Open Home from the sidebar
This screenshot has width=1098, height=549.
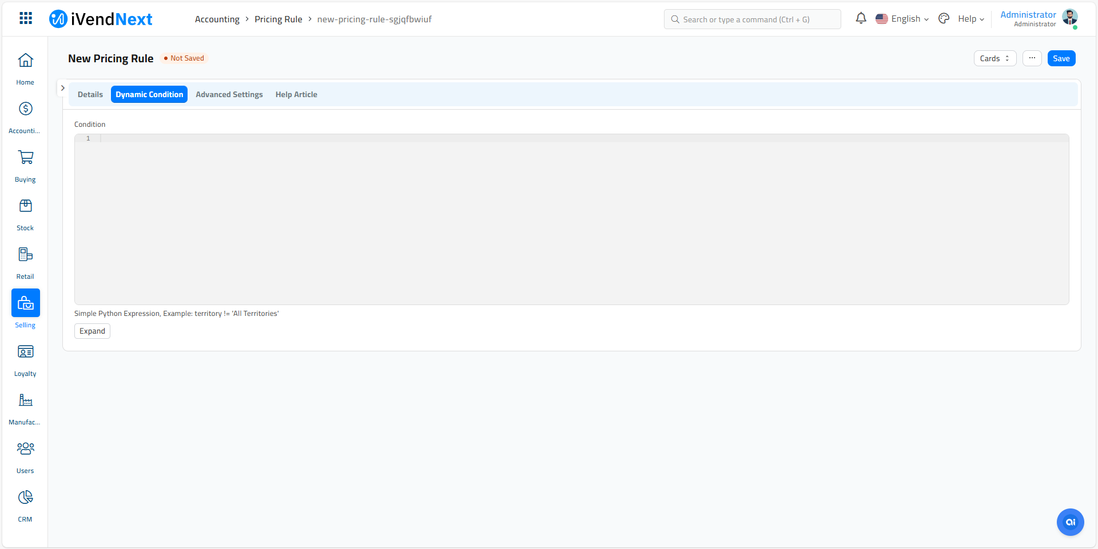(25, 69)
